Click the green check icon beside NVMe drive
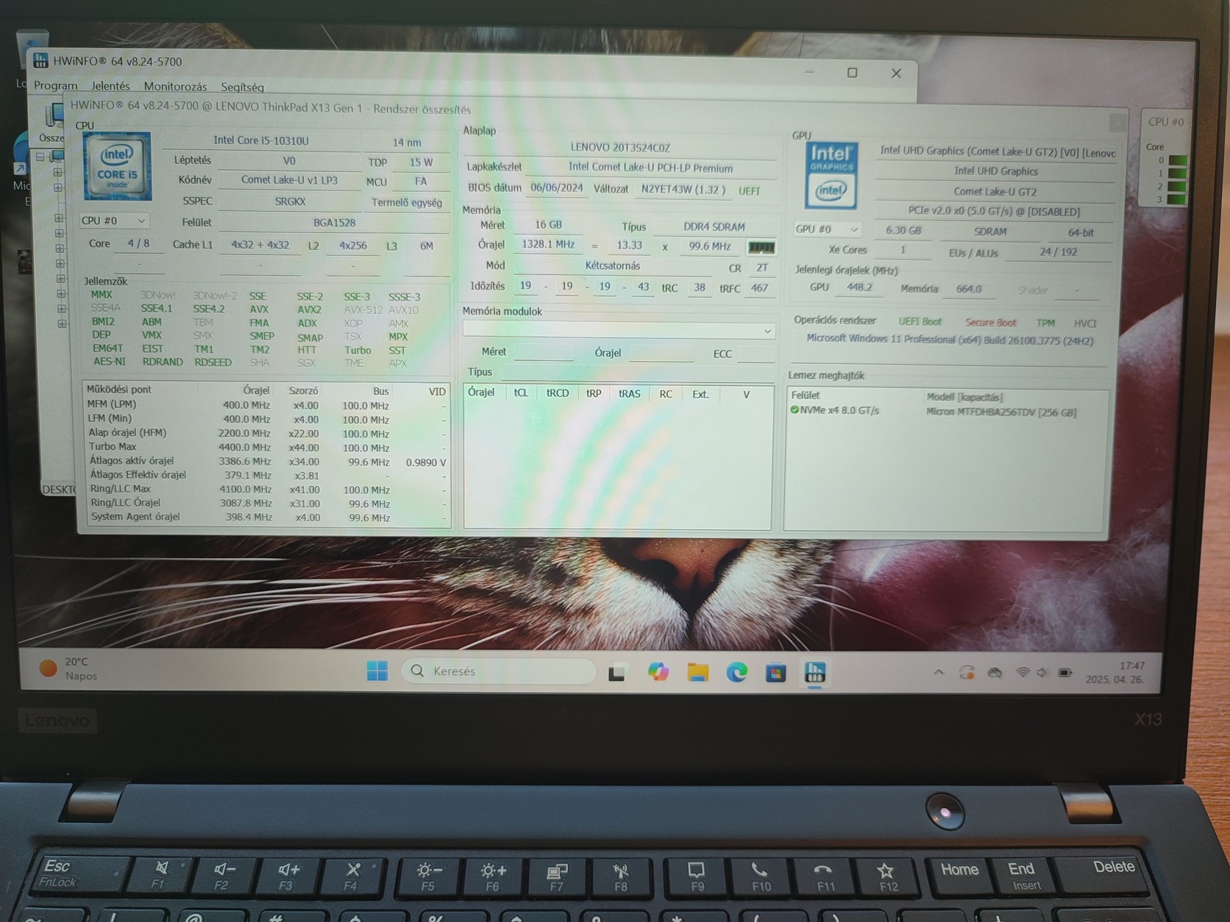1230x922 pixels. coord(794,410)
